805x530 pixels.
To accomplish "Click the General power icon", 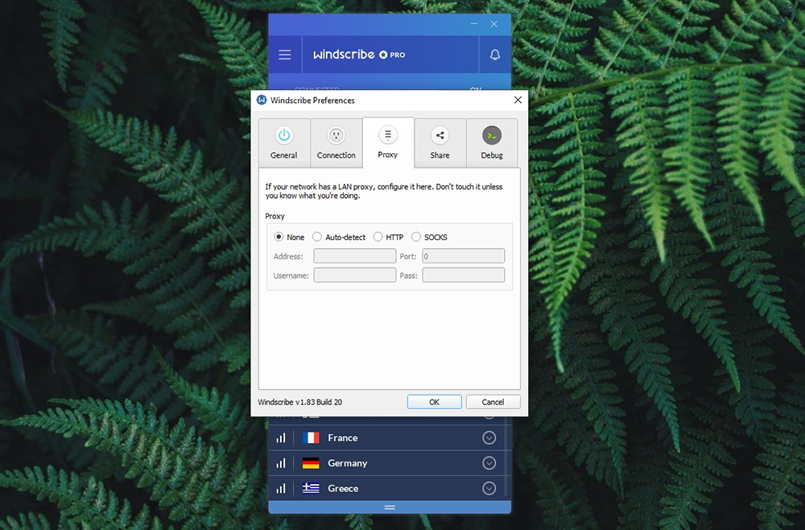I will tap(283, 135).
